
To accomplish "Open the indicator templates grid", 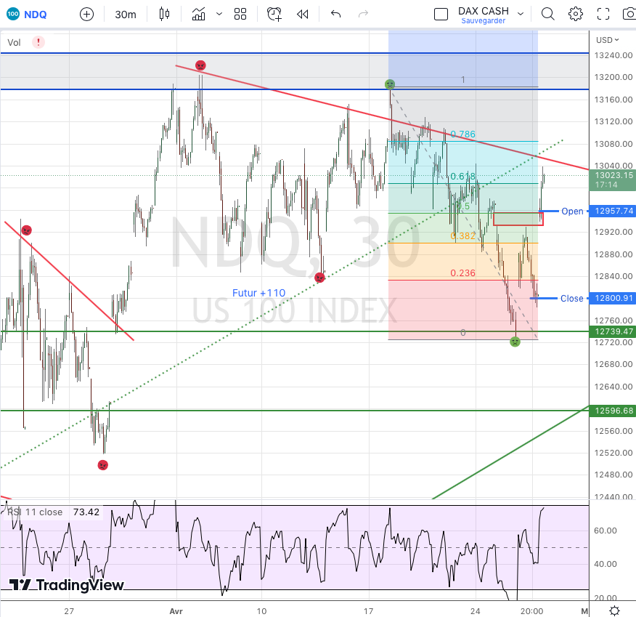I will tap(240, 15).
